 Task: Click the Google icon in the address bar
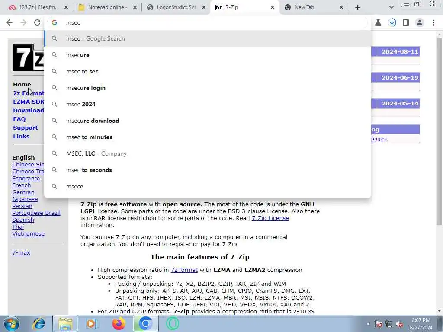coord(55,22)
